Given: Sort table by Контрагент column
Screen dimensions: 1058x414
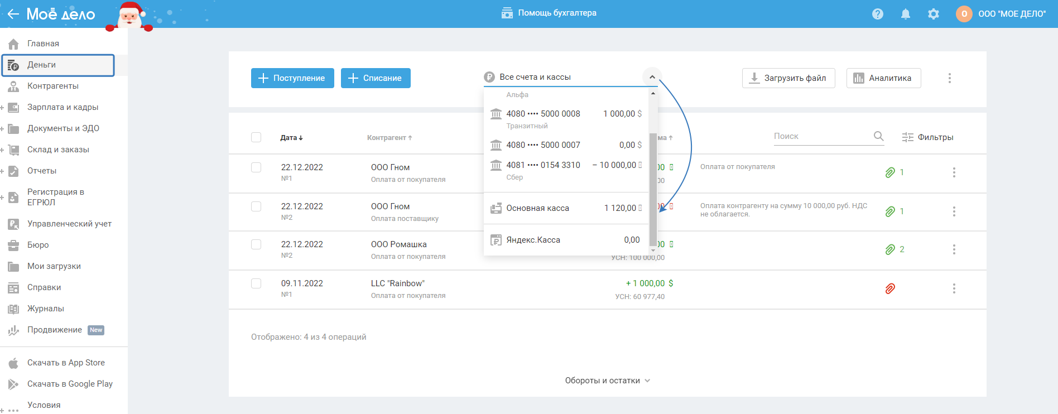Looking at the screenshot, I should pyautogui.click(x=389, y=138).
